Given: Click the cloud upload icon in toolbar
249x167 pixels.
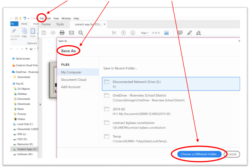Looking at the screenshot, I should 53,33.
